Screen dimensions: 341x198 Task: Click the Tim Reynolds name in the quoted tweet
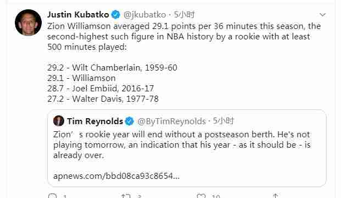95,121
